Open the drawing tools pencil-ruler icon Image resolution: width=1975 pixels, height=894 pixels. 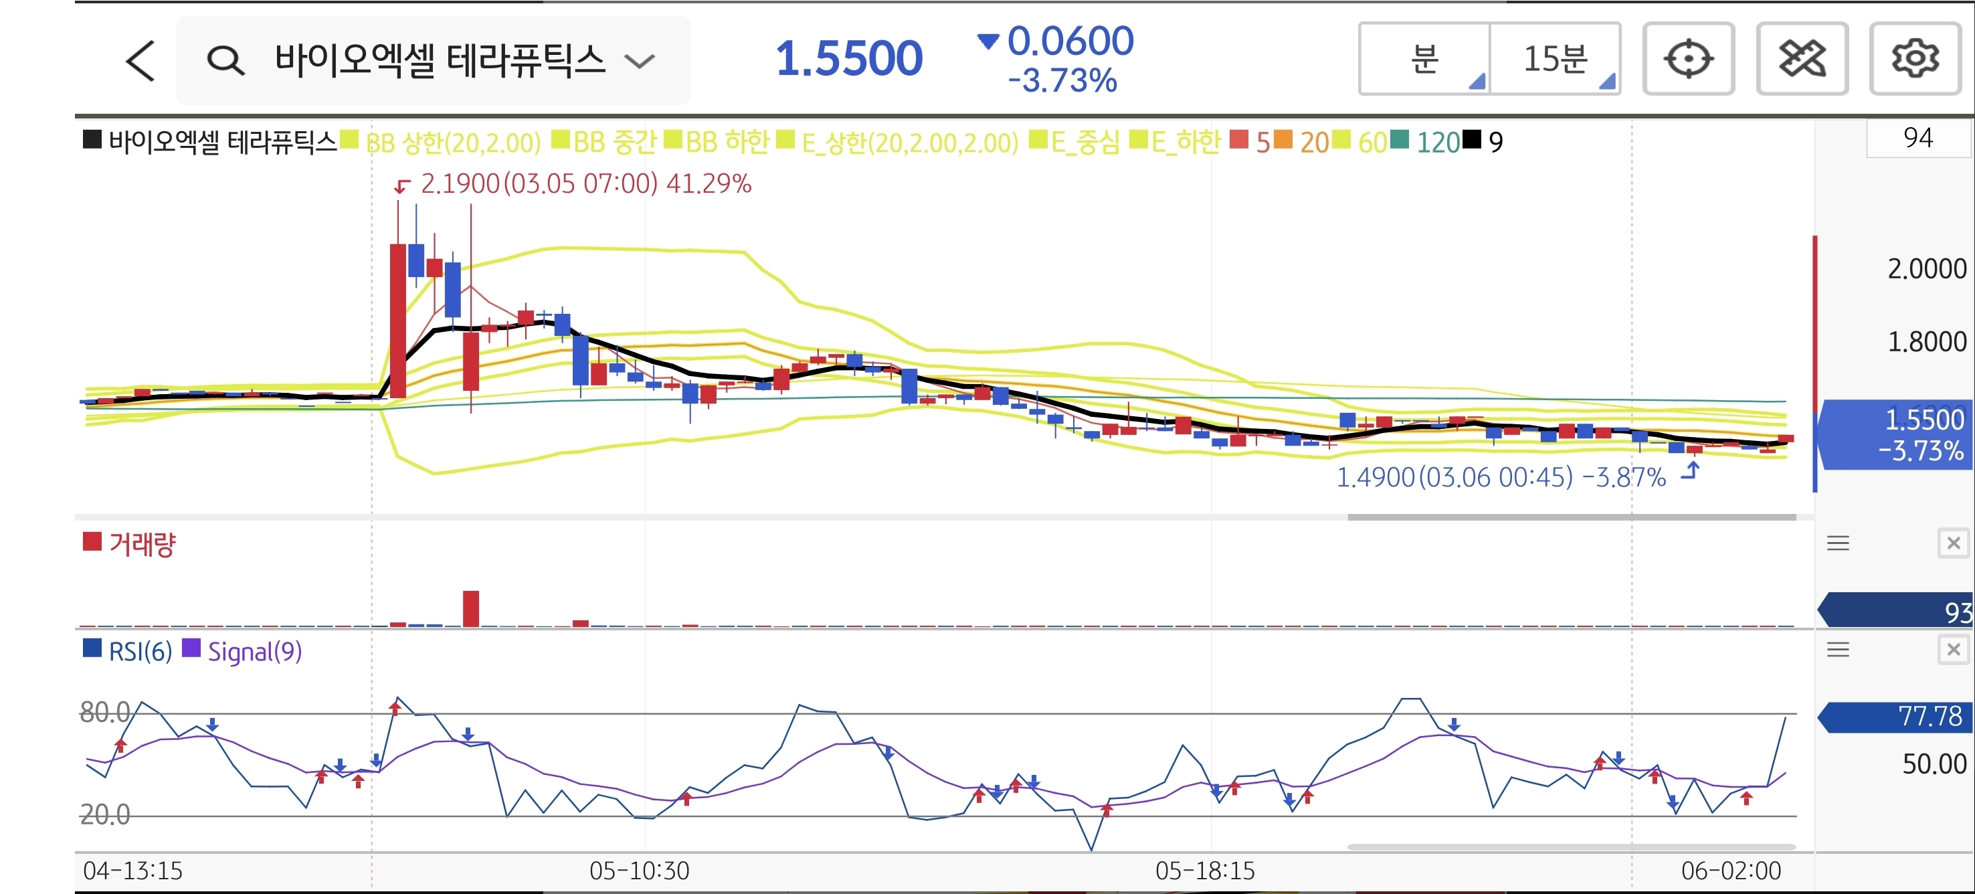tap(1801, 59)
